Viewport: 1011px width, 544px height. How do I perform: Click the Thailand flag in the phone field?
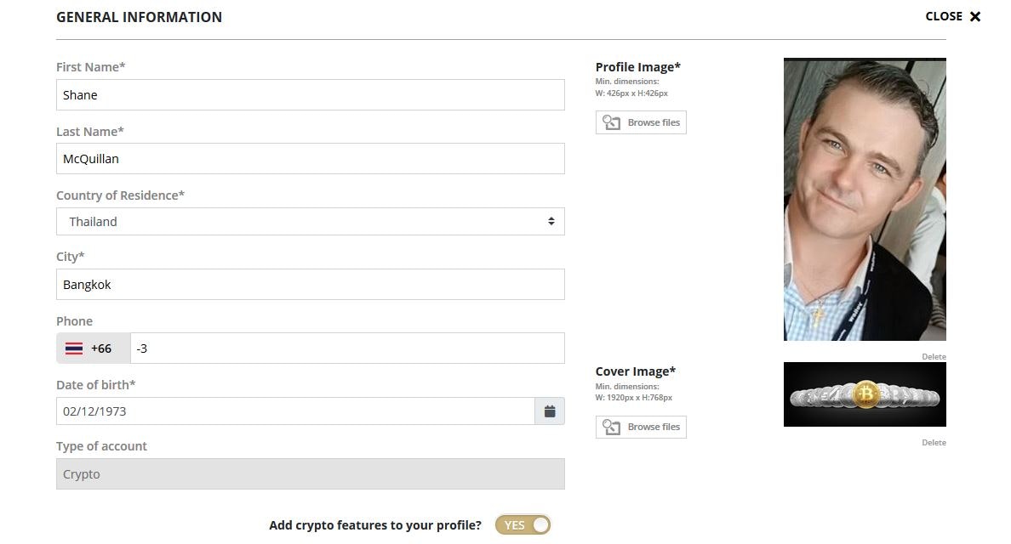click(x=74, y=348)
